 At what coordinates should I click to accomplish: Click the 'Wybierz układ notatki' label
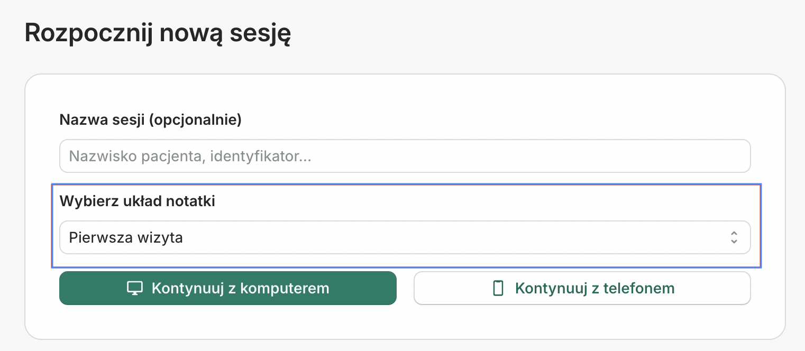(137, 201)
